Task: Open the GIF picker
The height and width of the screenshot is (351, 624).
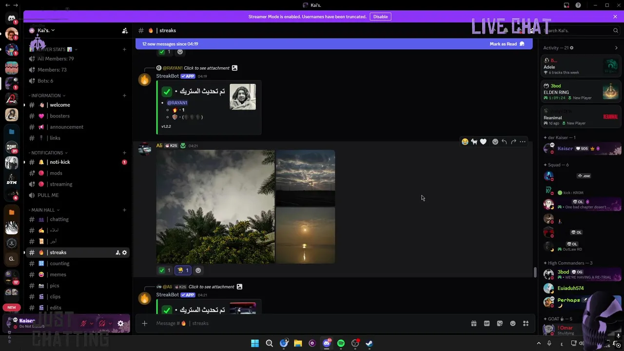Action: click(487, 323)
